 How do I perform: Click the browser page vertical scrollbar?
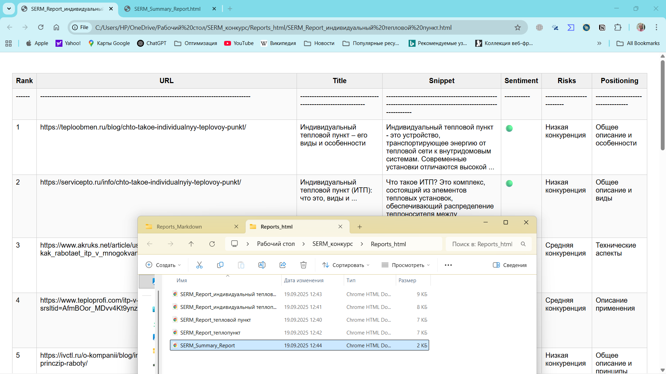662,105
